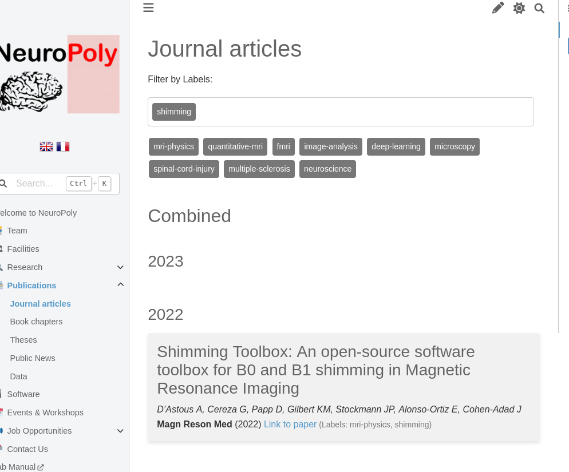
Task: Switch to French via the French flag
Action: tap(62, 146)
